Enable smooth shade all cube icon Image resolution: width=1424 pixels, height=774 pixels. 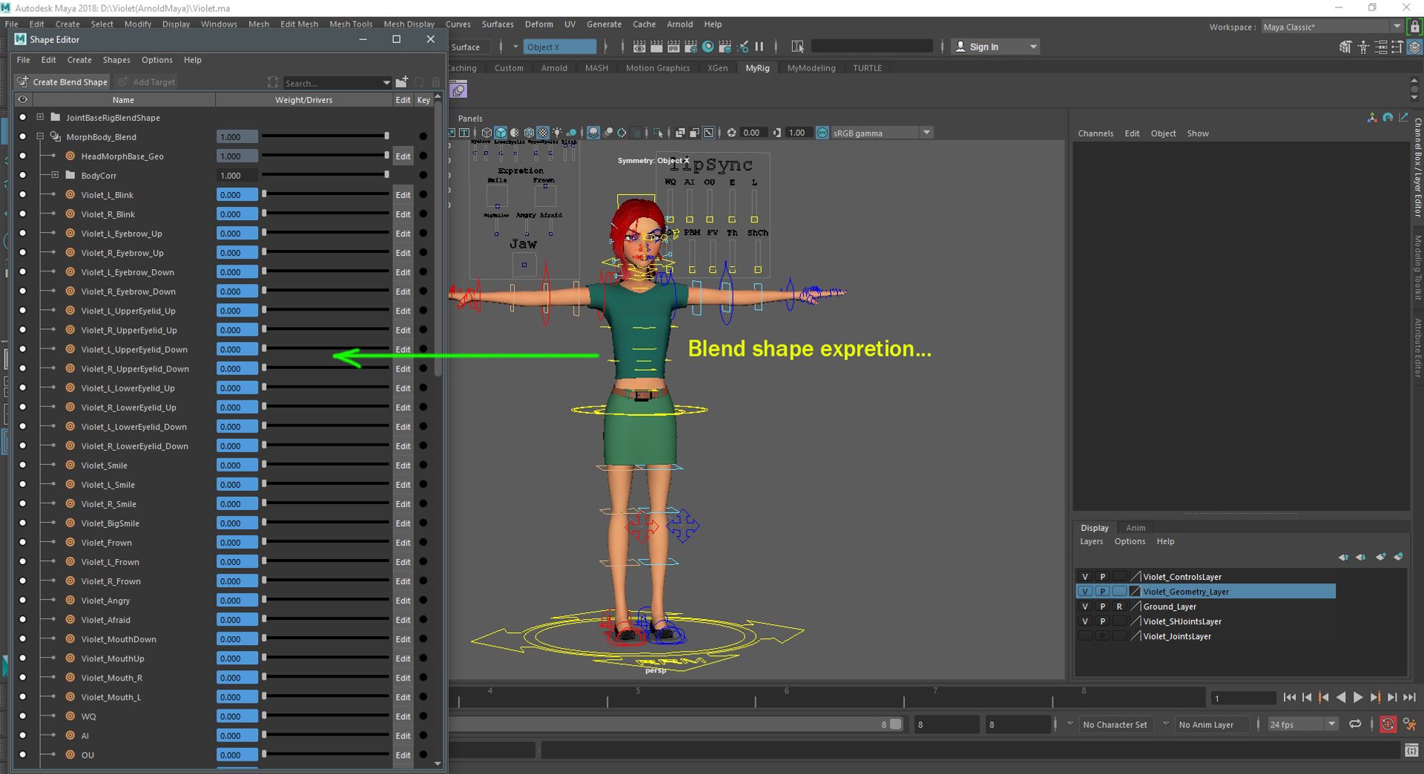pyautogui.click(x=501, y=133)
